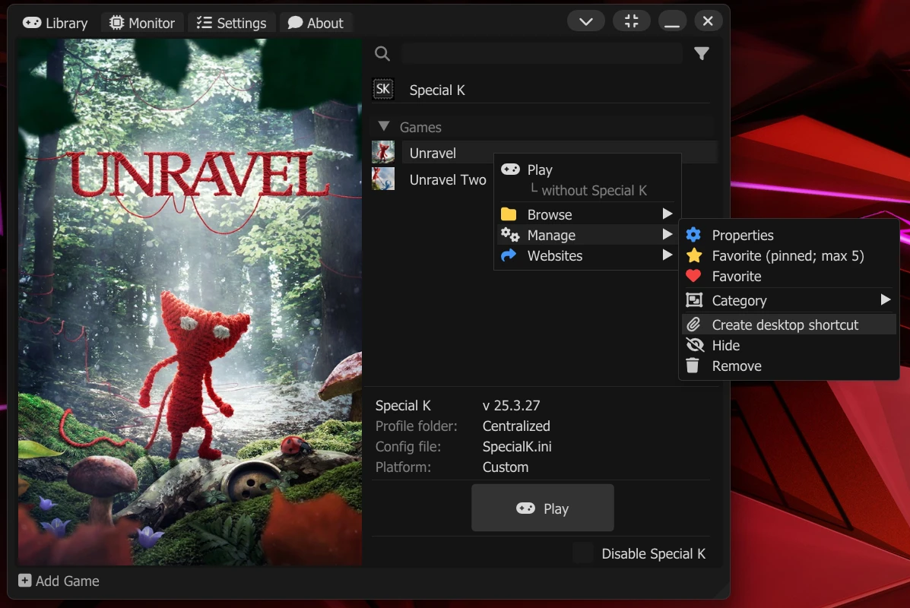
Task: Switch to the Monitor tab
Action: click(142, 23)
